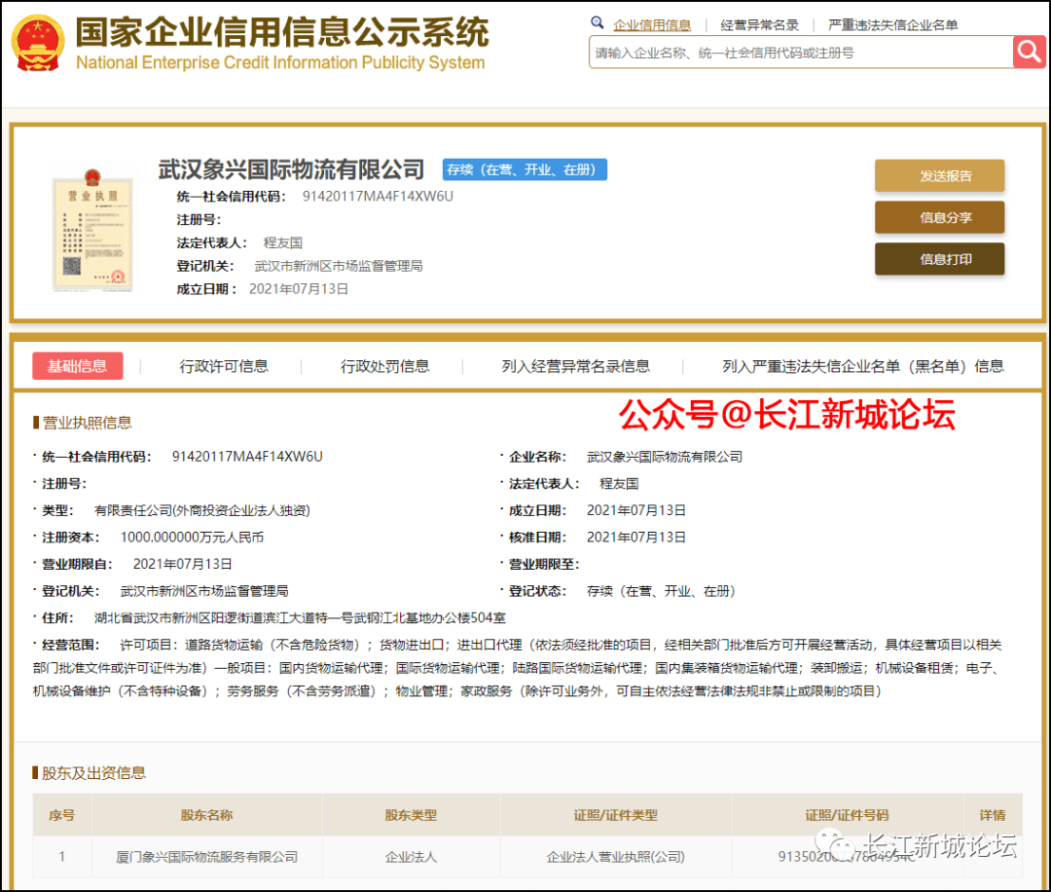
Task: Click shareholder name 厦门象兴国际物流服务有限公司
Action: point(207,857)
